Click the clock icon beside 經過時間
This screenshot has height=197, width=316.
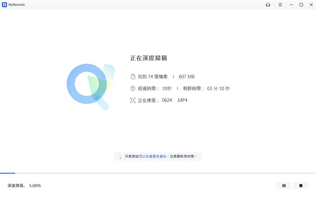[x=133, y=88]
